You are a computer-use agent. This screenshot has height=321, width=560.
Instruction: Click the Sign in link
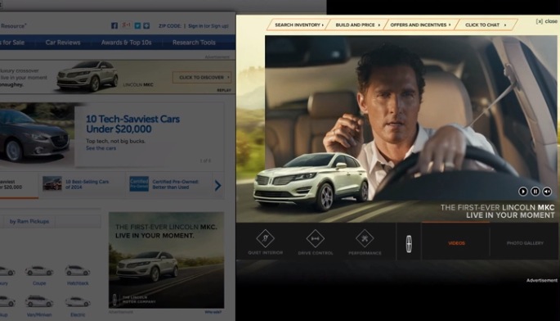coord(195,25)
